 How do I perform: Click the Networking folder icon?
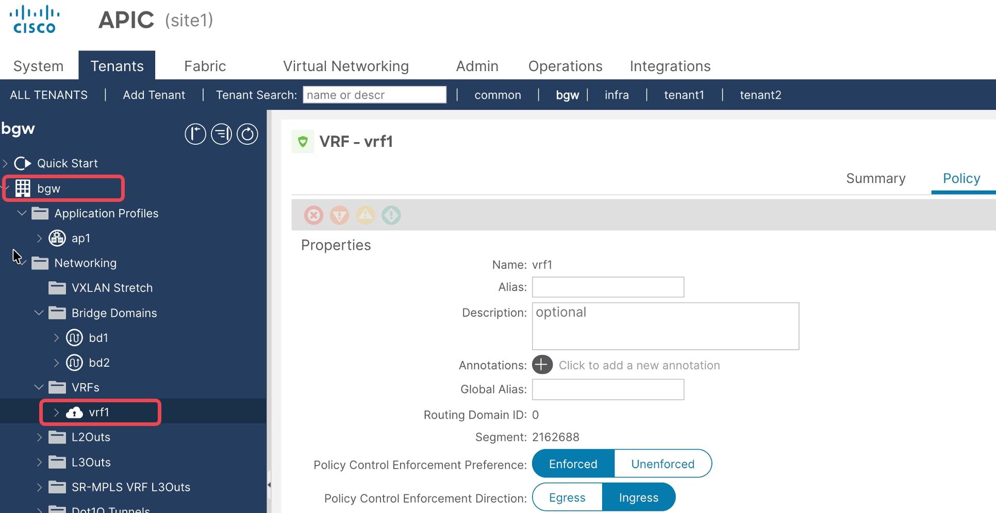pos(40,263)
